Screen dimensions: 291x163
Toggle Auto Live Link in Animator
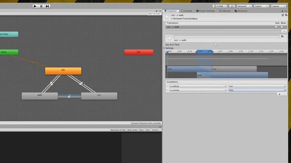tap(154, 14)
